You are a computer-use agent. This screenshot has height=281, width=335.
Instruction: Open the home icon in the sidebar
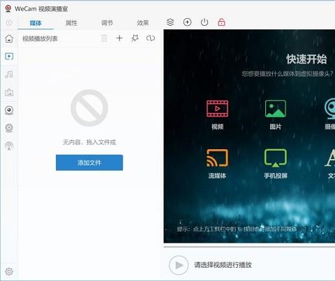coord(9,38)
